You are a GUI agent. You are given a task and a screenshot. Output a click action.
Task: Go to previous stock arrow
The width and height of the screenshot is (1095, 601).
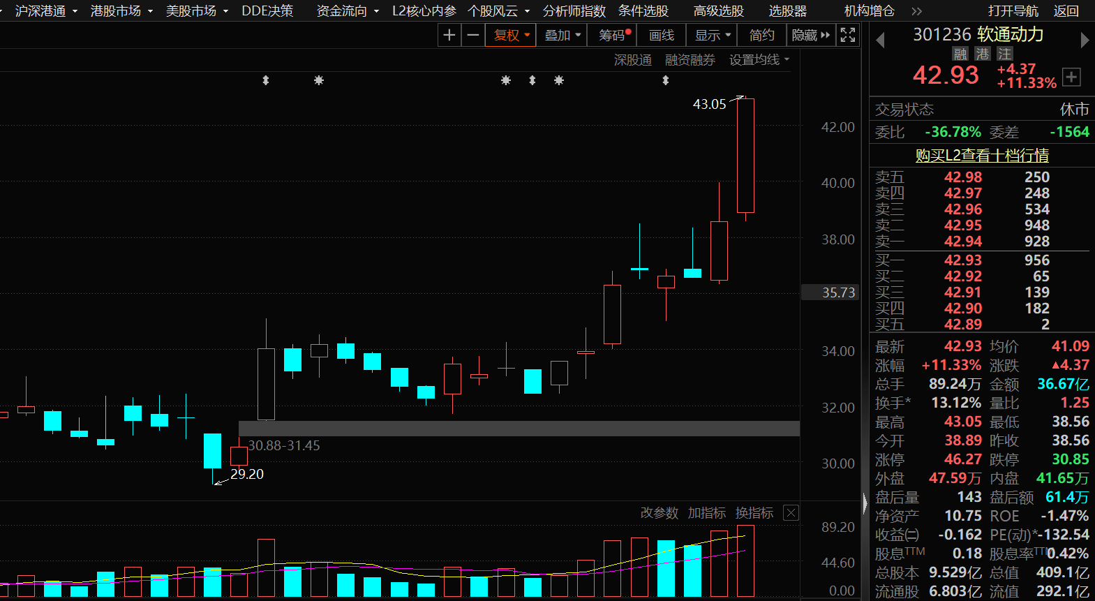click(880, 40)
